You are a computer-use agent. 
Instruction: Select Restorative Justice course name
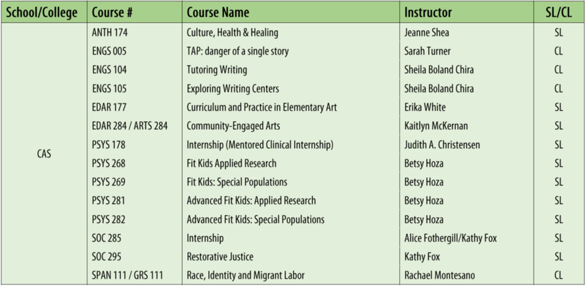tap(220, 257)
